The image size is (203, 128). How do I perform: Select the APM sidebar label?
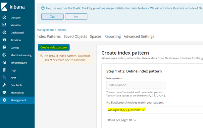click(x=13, y=78)
